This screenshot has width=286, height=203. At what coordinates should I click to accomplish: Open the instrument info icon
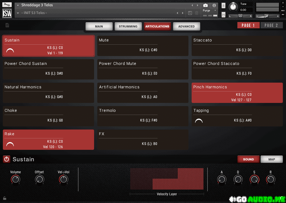pyautogui.click(x=214, y=5)
